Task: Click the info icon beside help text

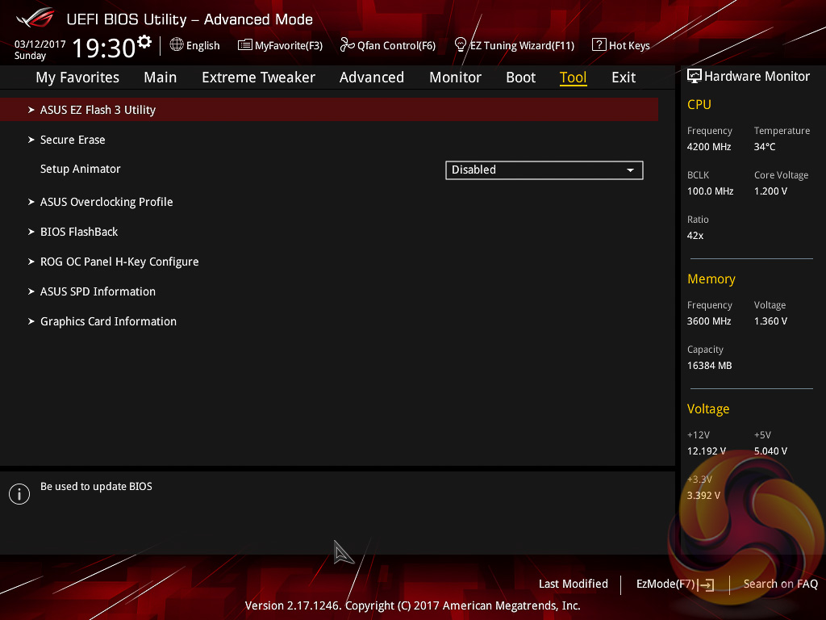Action: tap(19, 494)
